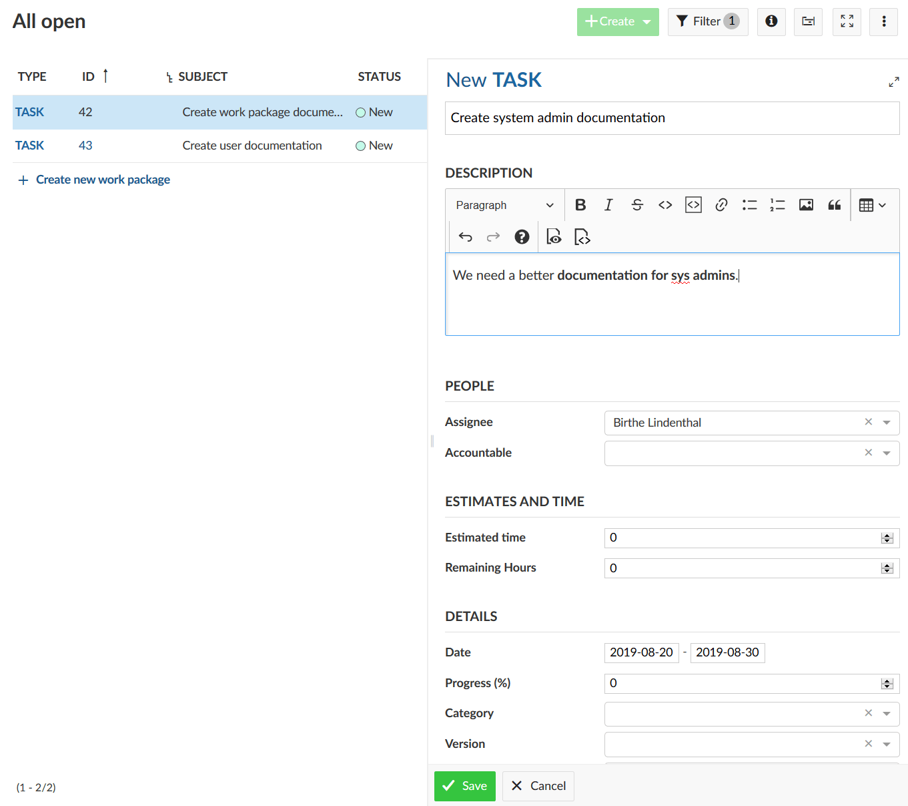The width and height of the screenshot is (908, 806).
Task: Expand the table insert options chevron
Action: pyautogui.click(x=882, y=205)
